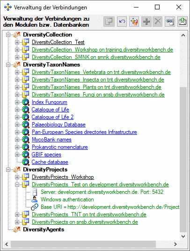Open the MycoBank names link

click(x=51, y=140)
